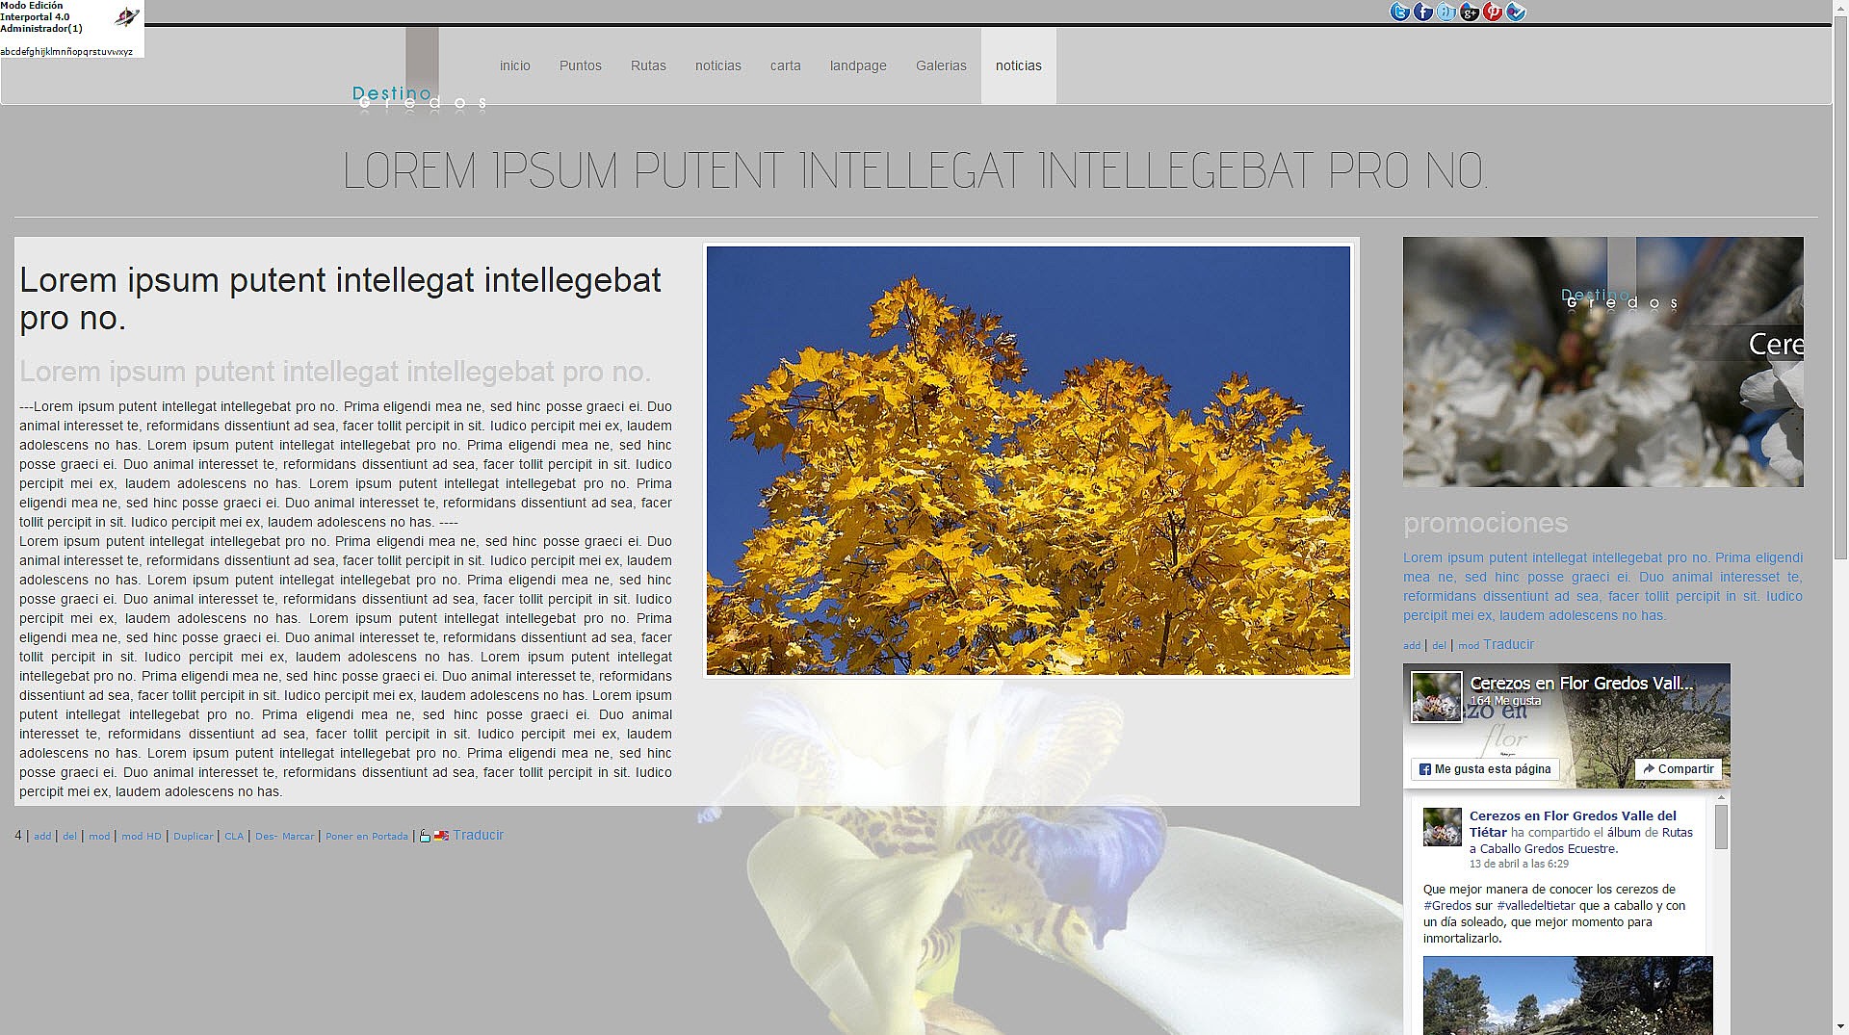Click the page vertical scrollbar thumb
This screenshot has width=1849, height=1035.
pyautogui.click(x=1840, y=288)
